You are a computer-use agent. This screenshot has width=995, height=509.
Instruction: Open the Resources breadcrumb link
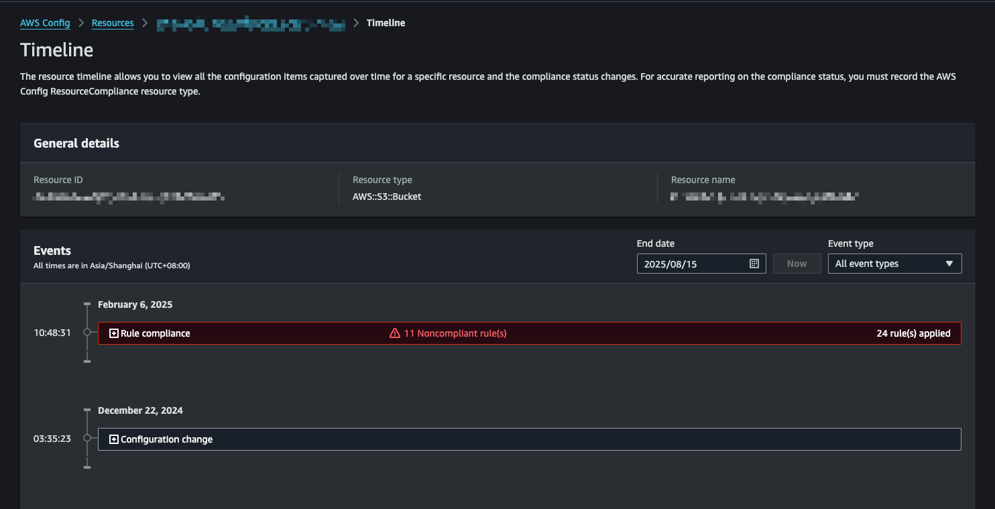click(113, 23)
